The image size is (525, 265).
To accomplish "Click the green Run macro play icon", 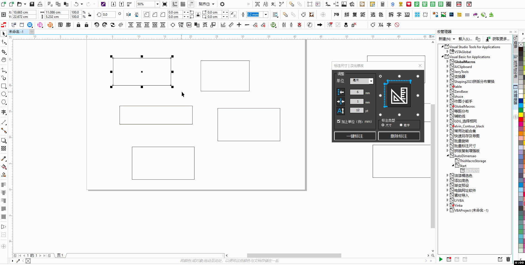I will 441,259.
